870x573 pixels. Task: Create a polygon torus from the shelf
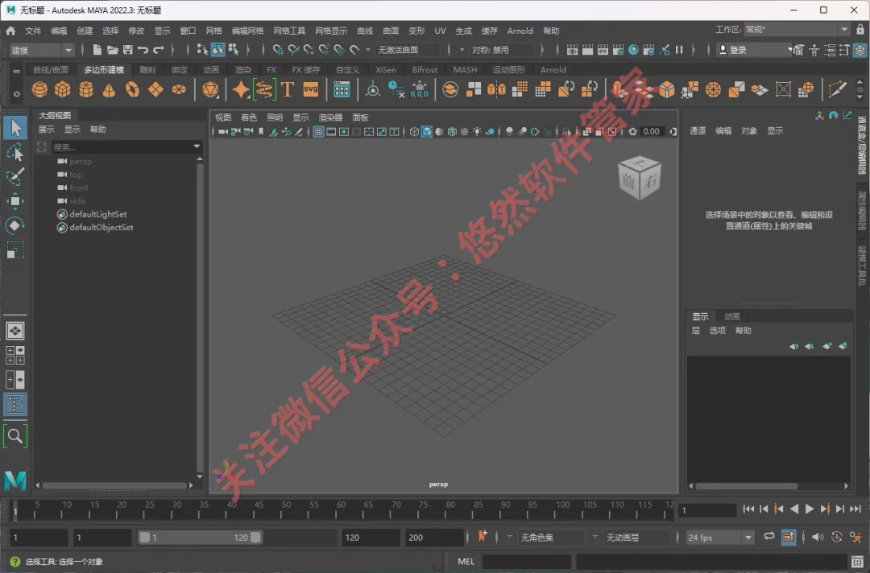click(x=132, y=89)
